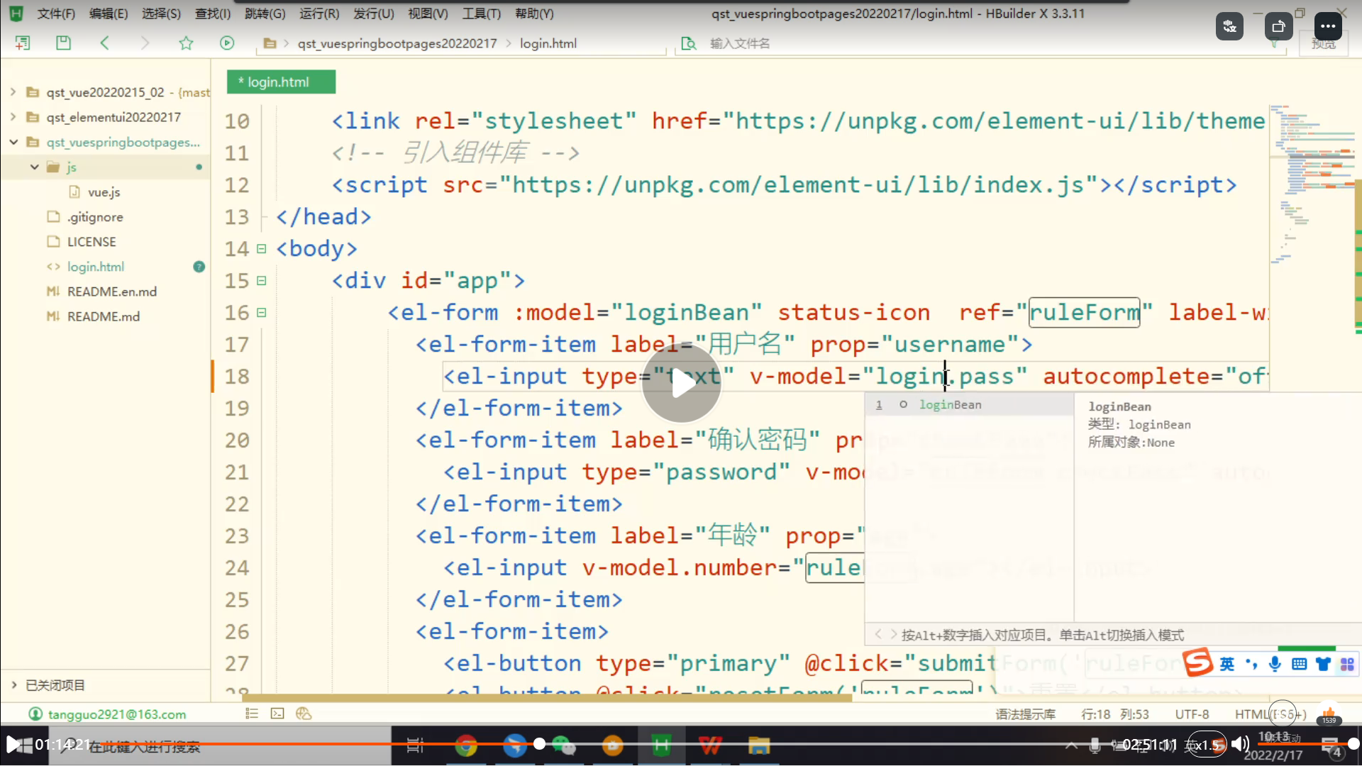
Task: Click the file search magnifier icon
Action: point(688,43)
